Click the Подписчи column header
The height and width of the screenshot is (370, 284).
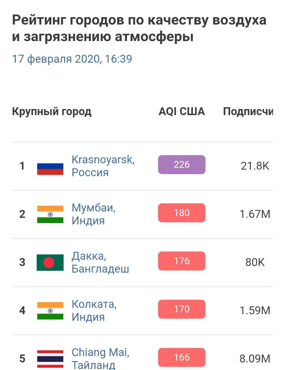[x=248, y=111]
